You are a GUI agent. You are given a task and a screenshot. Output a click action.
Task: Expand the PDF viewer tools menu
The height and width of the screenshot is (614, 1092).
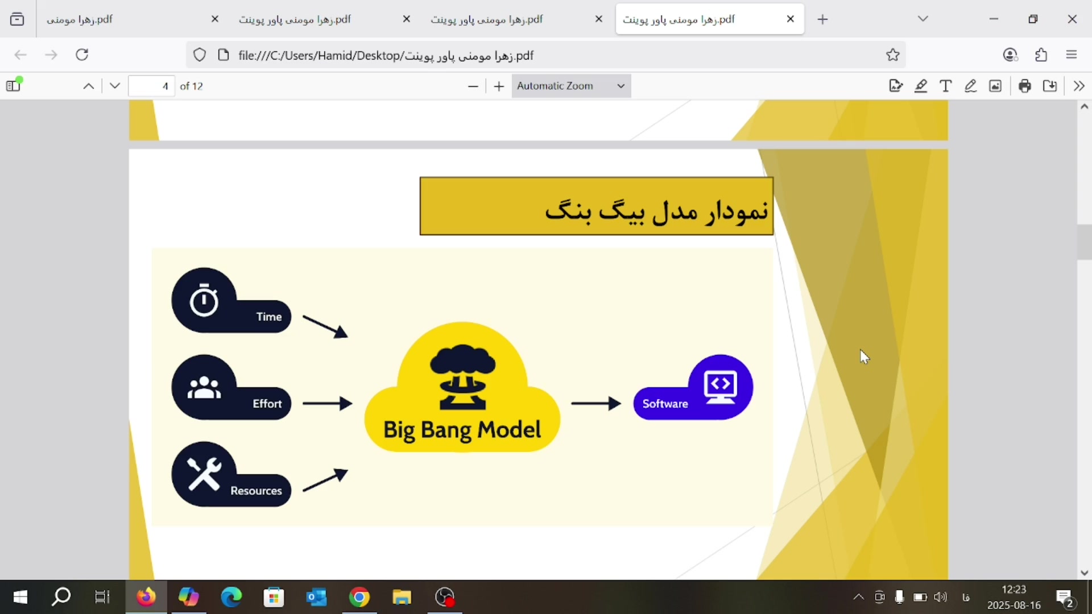pos(1079,86)
